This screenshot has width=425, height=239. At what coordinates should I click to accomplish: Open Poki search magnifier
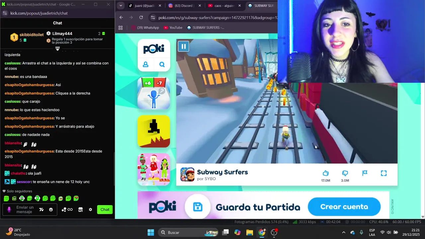click(x=162, y=64)
